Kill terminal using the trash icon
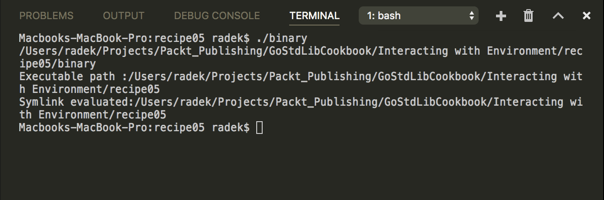The width and height of the screenshot is (604, 200). click(x=528, y=16)
